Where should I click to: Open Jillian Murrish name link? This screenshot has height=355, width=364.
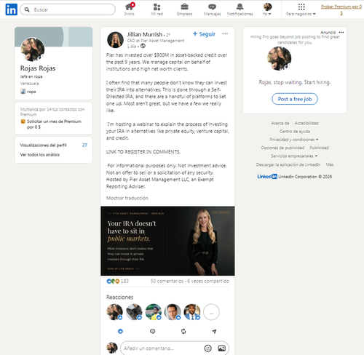click(145, 34)
